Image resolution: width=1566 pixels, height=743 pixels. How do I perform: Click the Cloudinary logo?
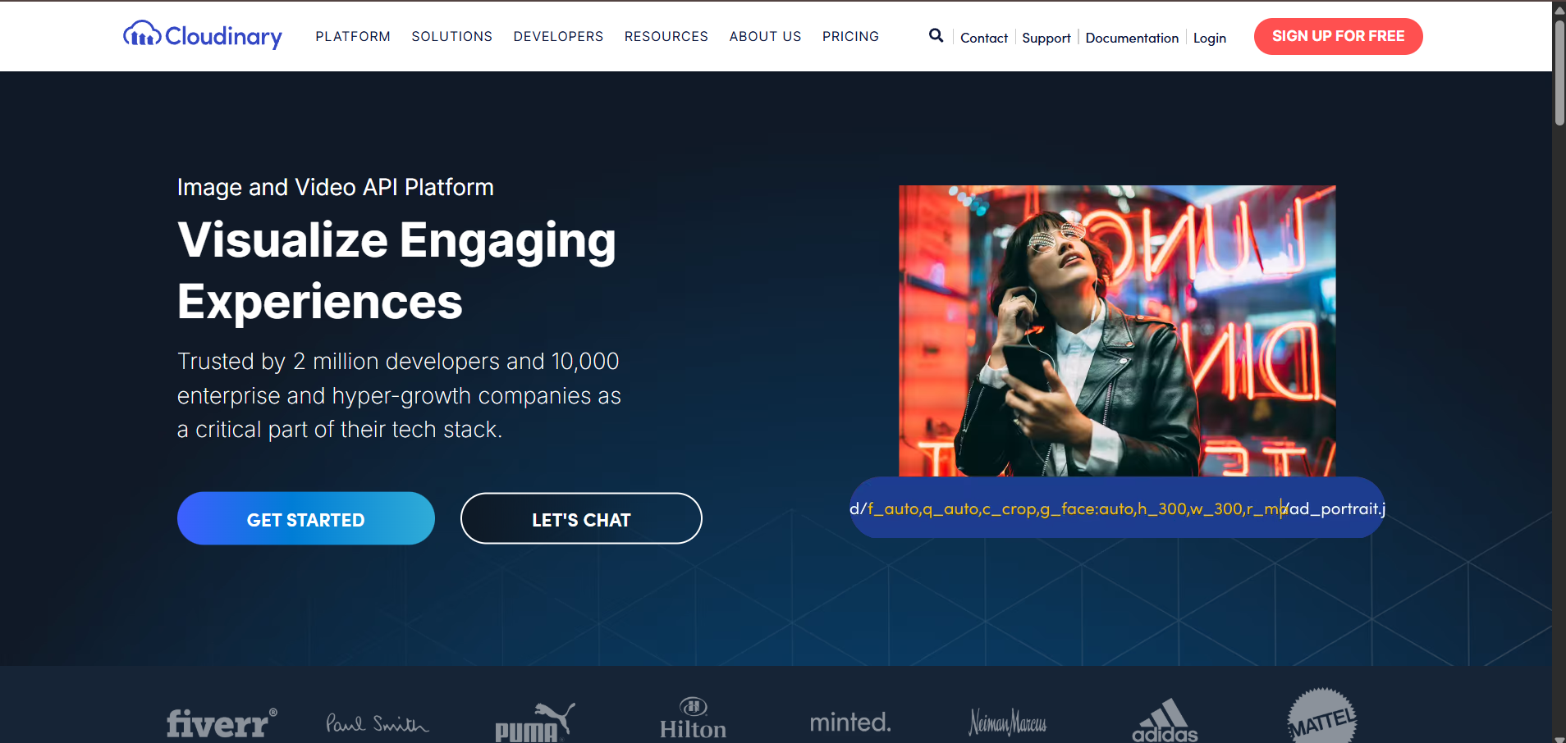pos(202,35)
